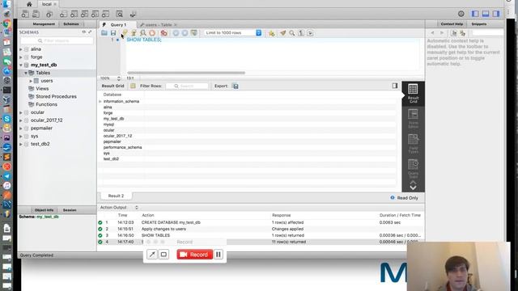Click the editor horizontal scrollbar
This screenshot has width=518, height=291.
point(186,73)
